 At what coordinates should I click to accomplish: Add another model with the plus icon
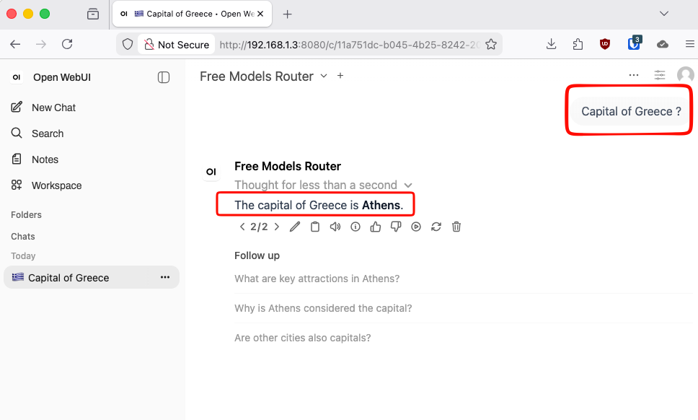[340, 76]
